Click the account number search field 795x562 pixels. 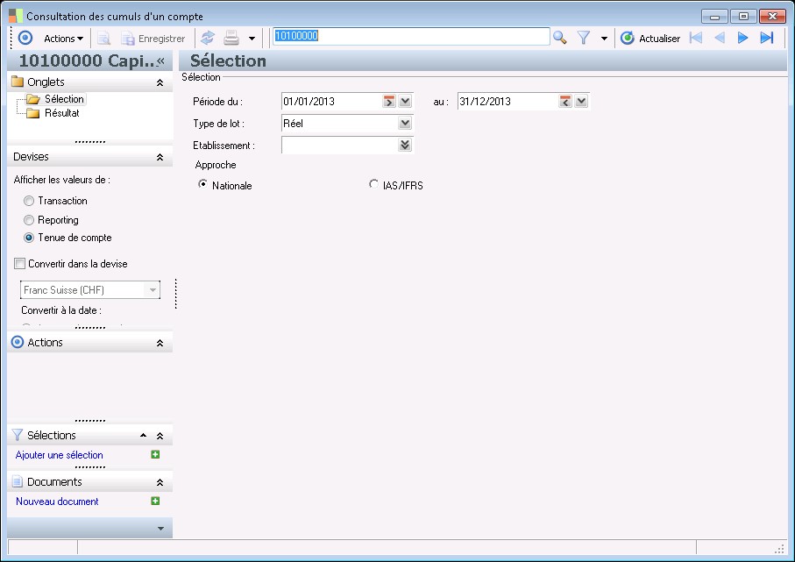pyautogui.click(x=411, y=37)
